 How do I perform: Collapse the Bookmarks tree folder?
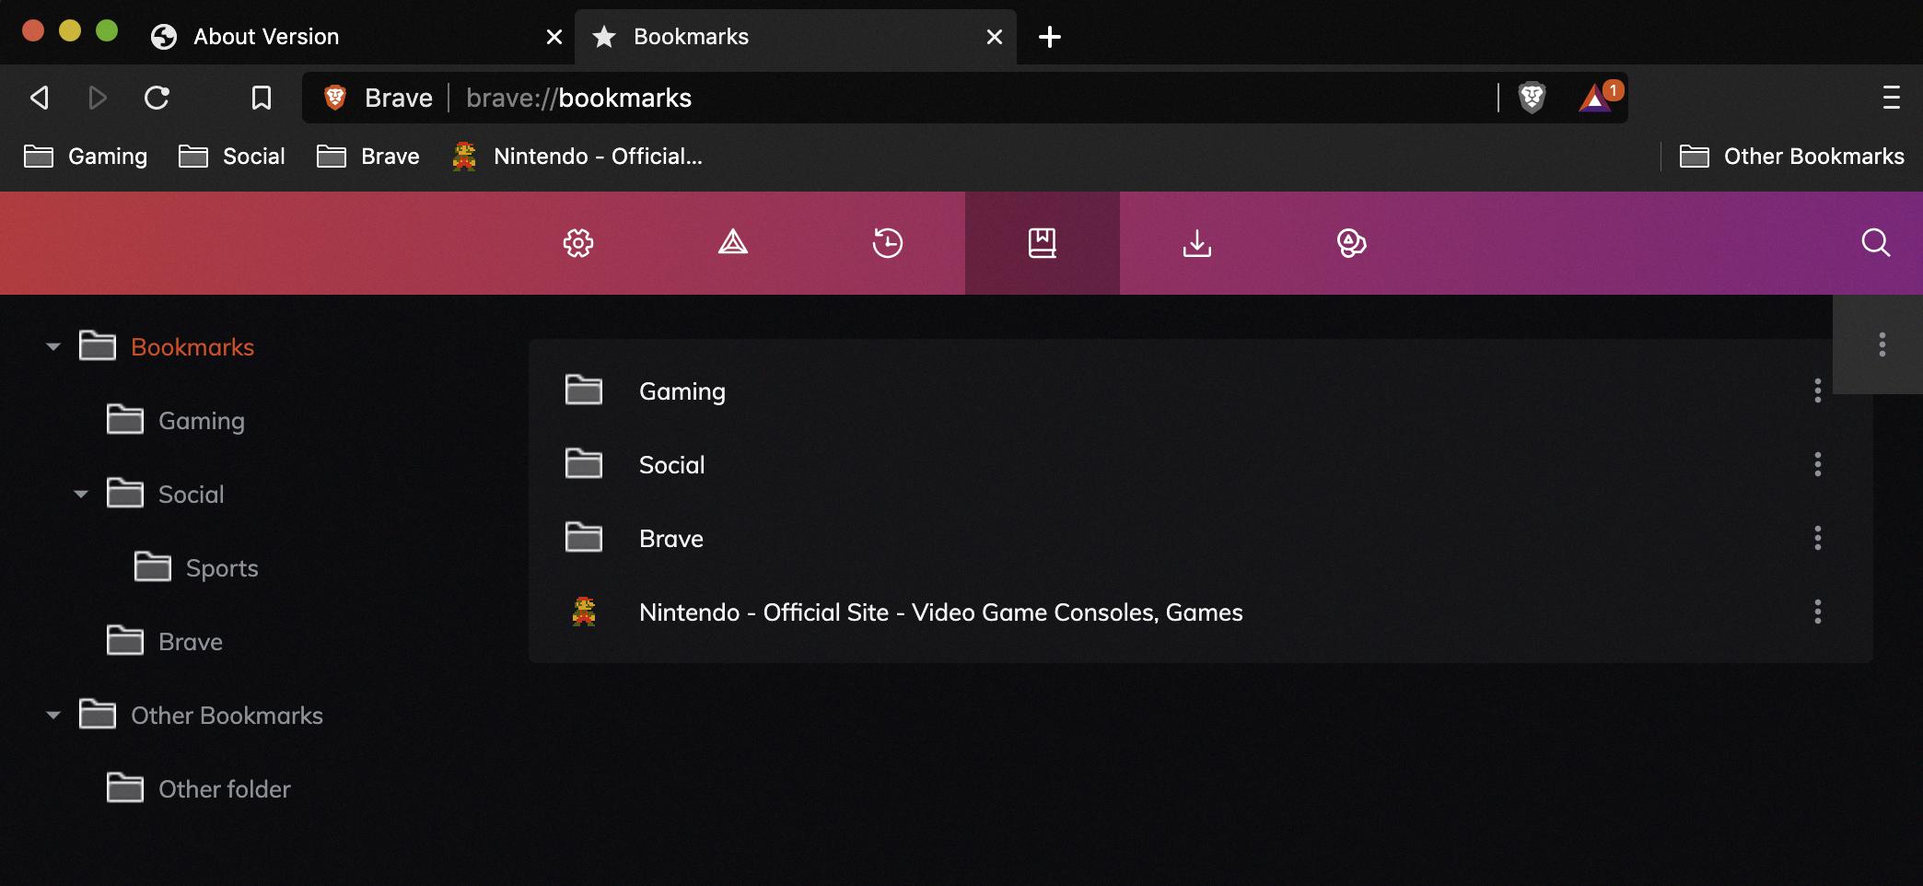pyautogui.click(x=53, y=347)
